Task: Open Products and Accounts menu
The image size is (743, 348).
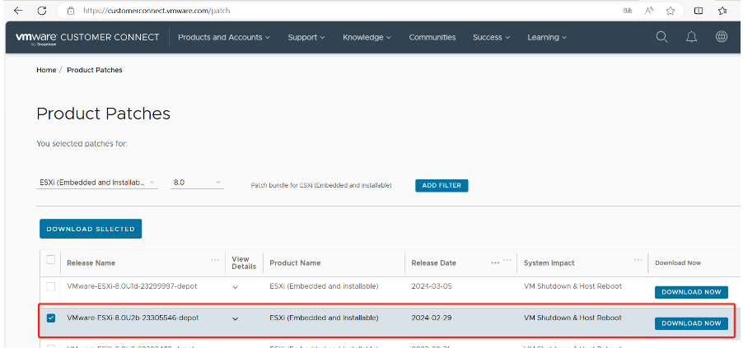Action: pos(224,37)
